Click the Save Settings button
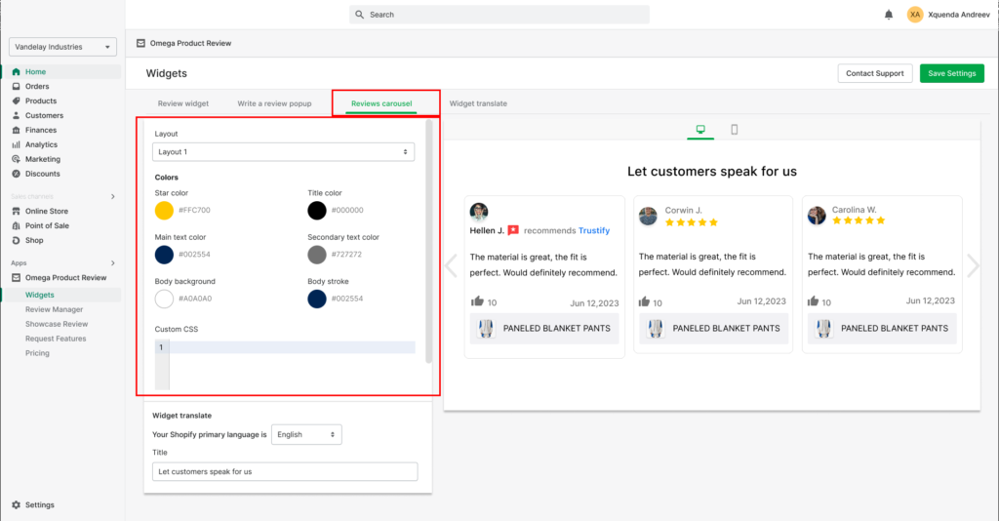 [952, 73]
